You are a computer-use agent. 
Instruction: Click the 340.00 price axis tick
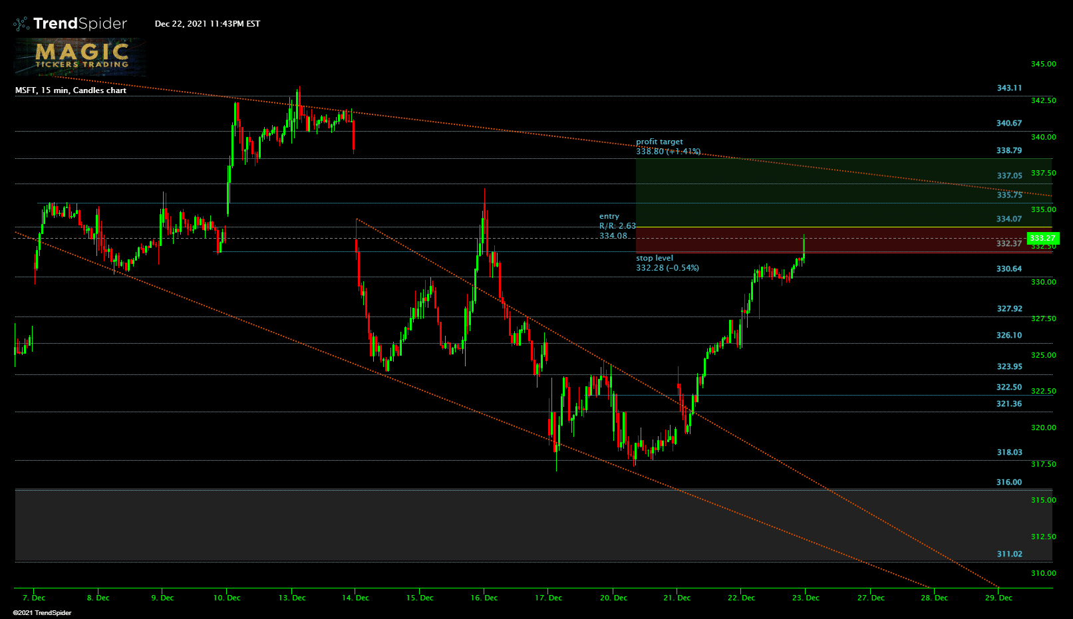click(x=1043, y=137)
